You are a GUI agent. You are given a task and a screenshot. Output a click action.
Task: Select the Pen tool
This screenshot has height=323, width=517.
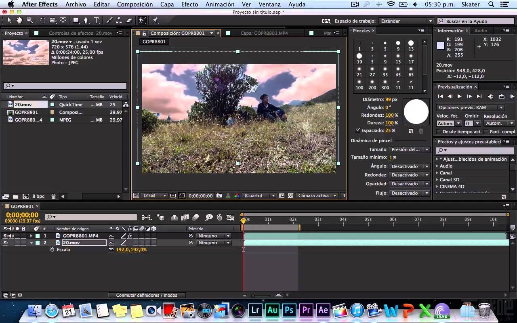[86, 20]
